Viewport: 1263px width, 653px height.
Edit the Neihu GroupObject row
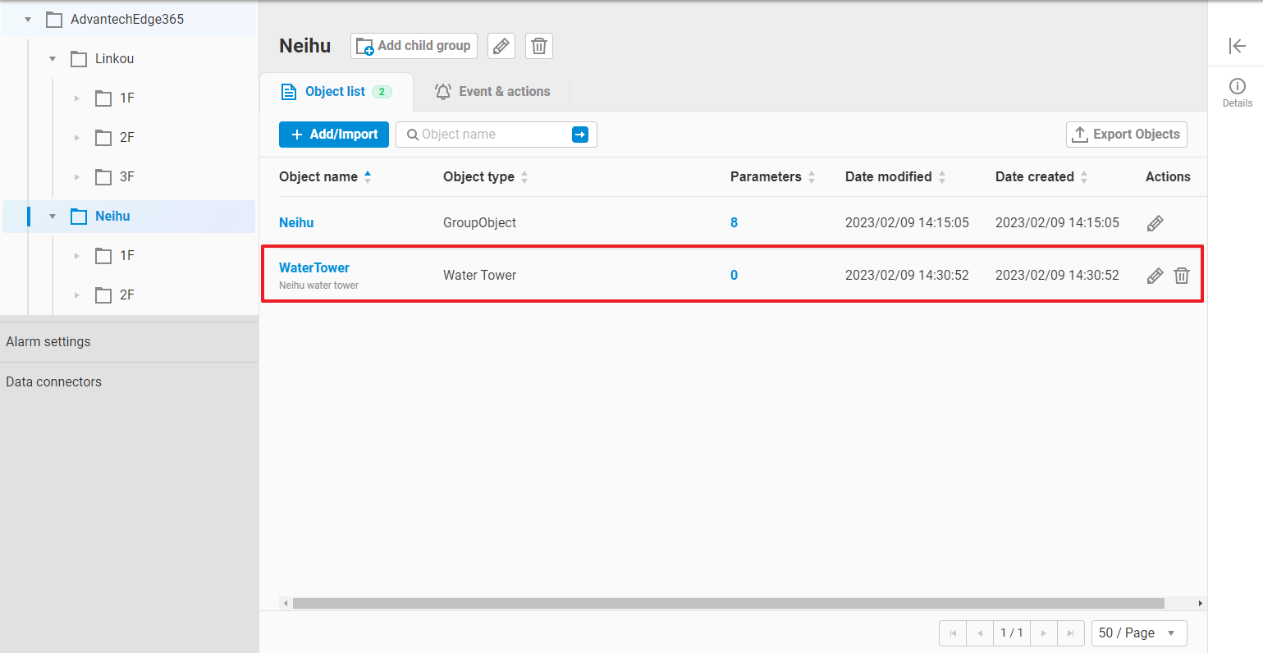pos(1155,223)
